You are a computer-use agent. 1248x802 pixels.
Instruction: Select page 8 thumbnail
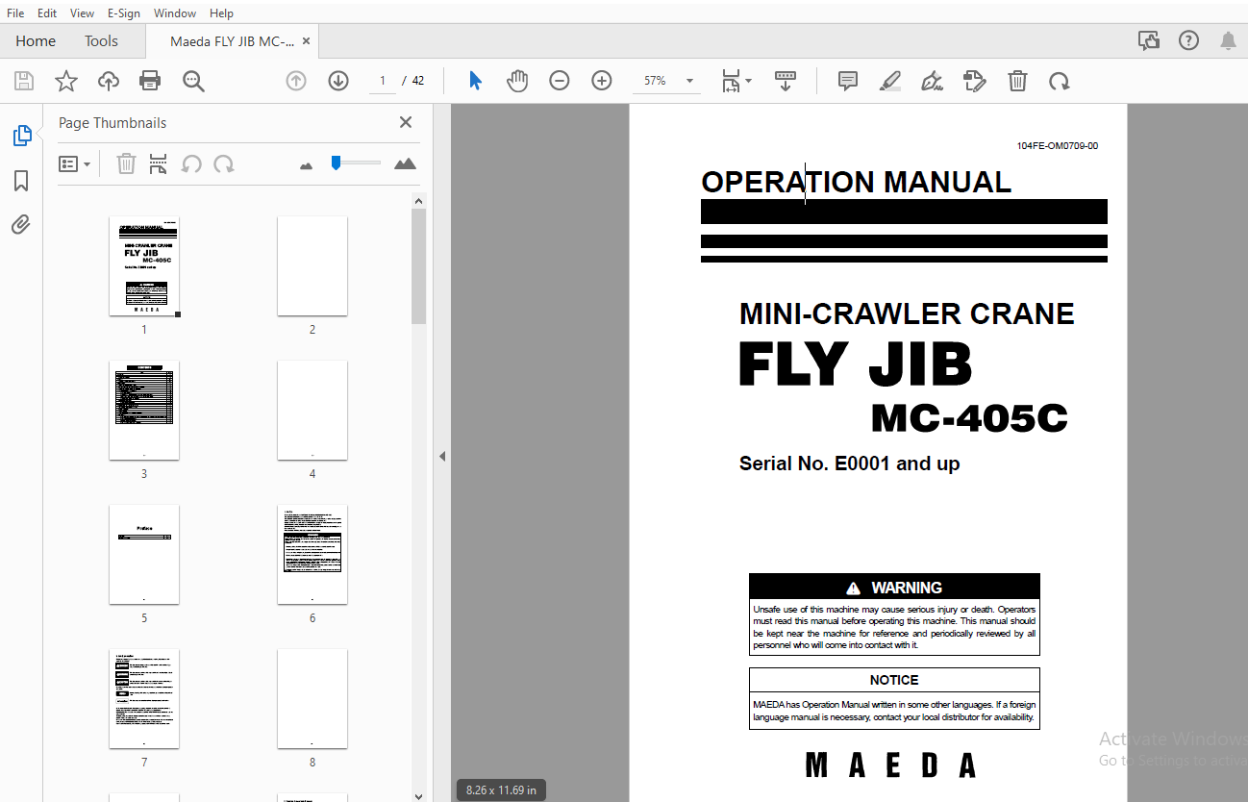[312, 699]
